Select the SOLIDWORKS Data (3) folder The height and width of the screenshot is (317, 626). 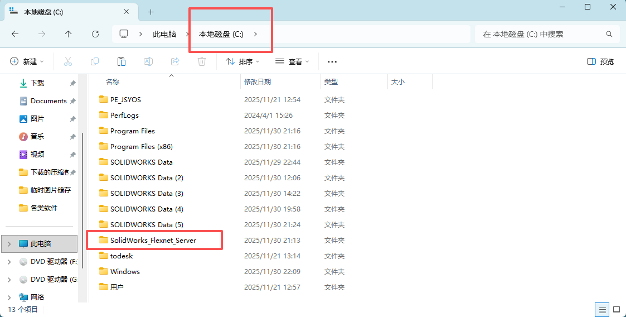[x=147, y=193]
